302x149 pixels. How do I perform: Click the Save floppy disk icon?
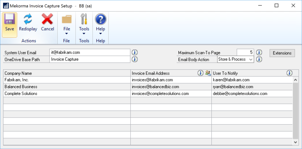(9, 19)
